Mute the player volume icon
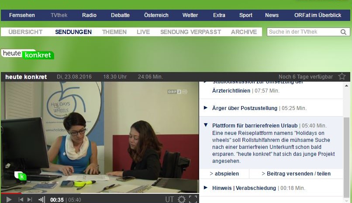 point(42,200)
